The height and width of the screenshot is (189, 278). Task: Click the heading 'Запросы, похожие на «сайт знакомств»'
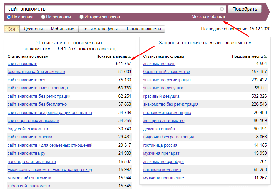pos(205,43)
